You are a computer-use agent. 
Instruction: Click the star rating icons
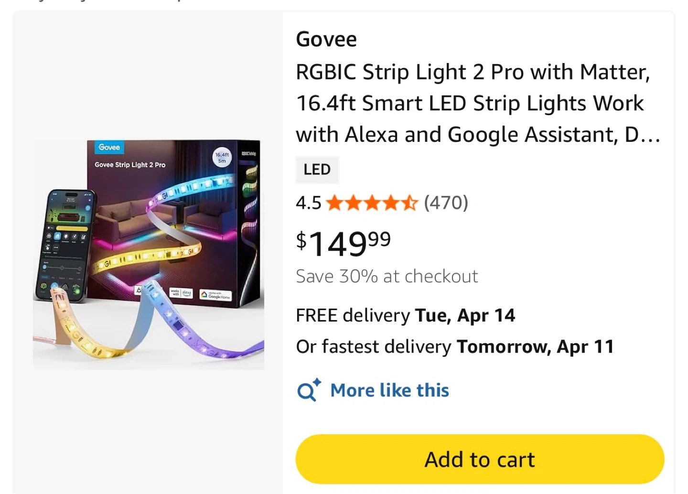[x=372, y=204]
